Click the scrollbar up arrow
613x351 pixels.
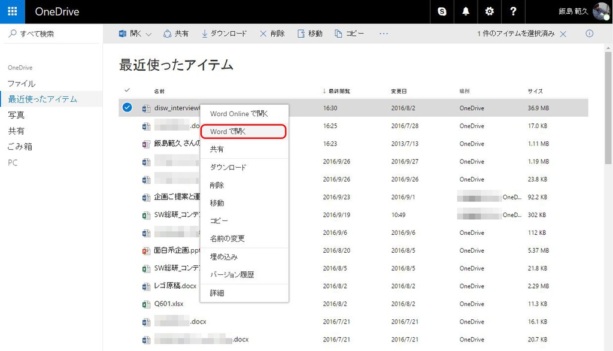click(608, 48)
